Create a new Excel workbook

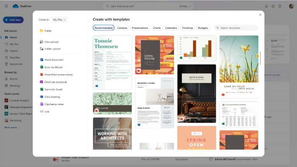[51, 67]
